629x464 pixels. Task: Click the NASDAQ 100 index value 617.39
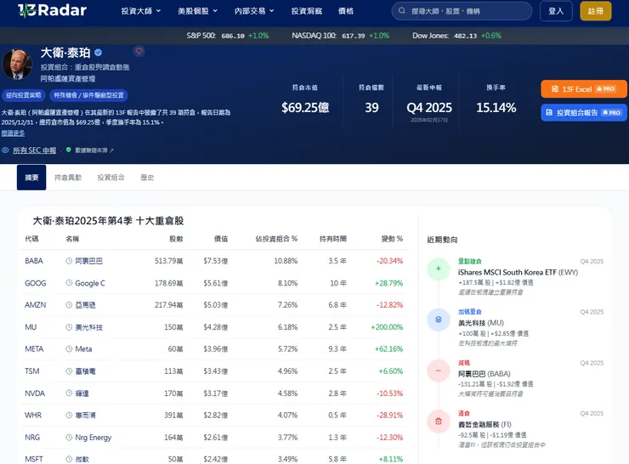pos(354,36)
